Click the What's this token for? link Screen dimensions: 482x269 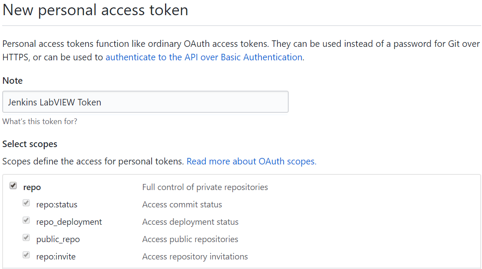pos(40,121)
